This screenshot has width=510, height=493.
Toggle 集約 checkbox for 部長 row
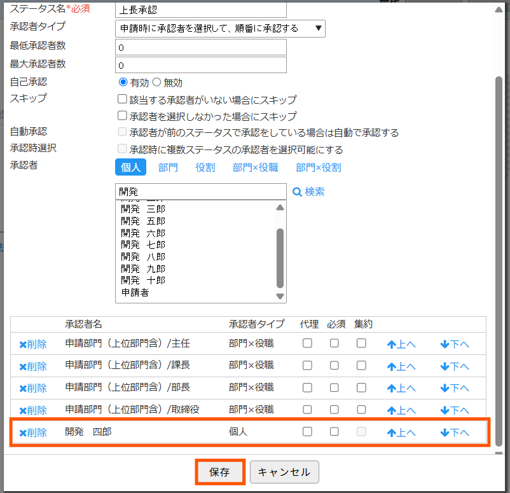[361, 387]
